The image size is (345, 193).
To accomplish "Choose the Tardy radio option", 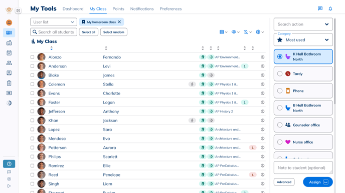I will (280, 73).
